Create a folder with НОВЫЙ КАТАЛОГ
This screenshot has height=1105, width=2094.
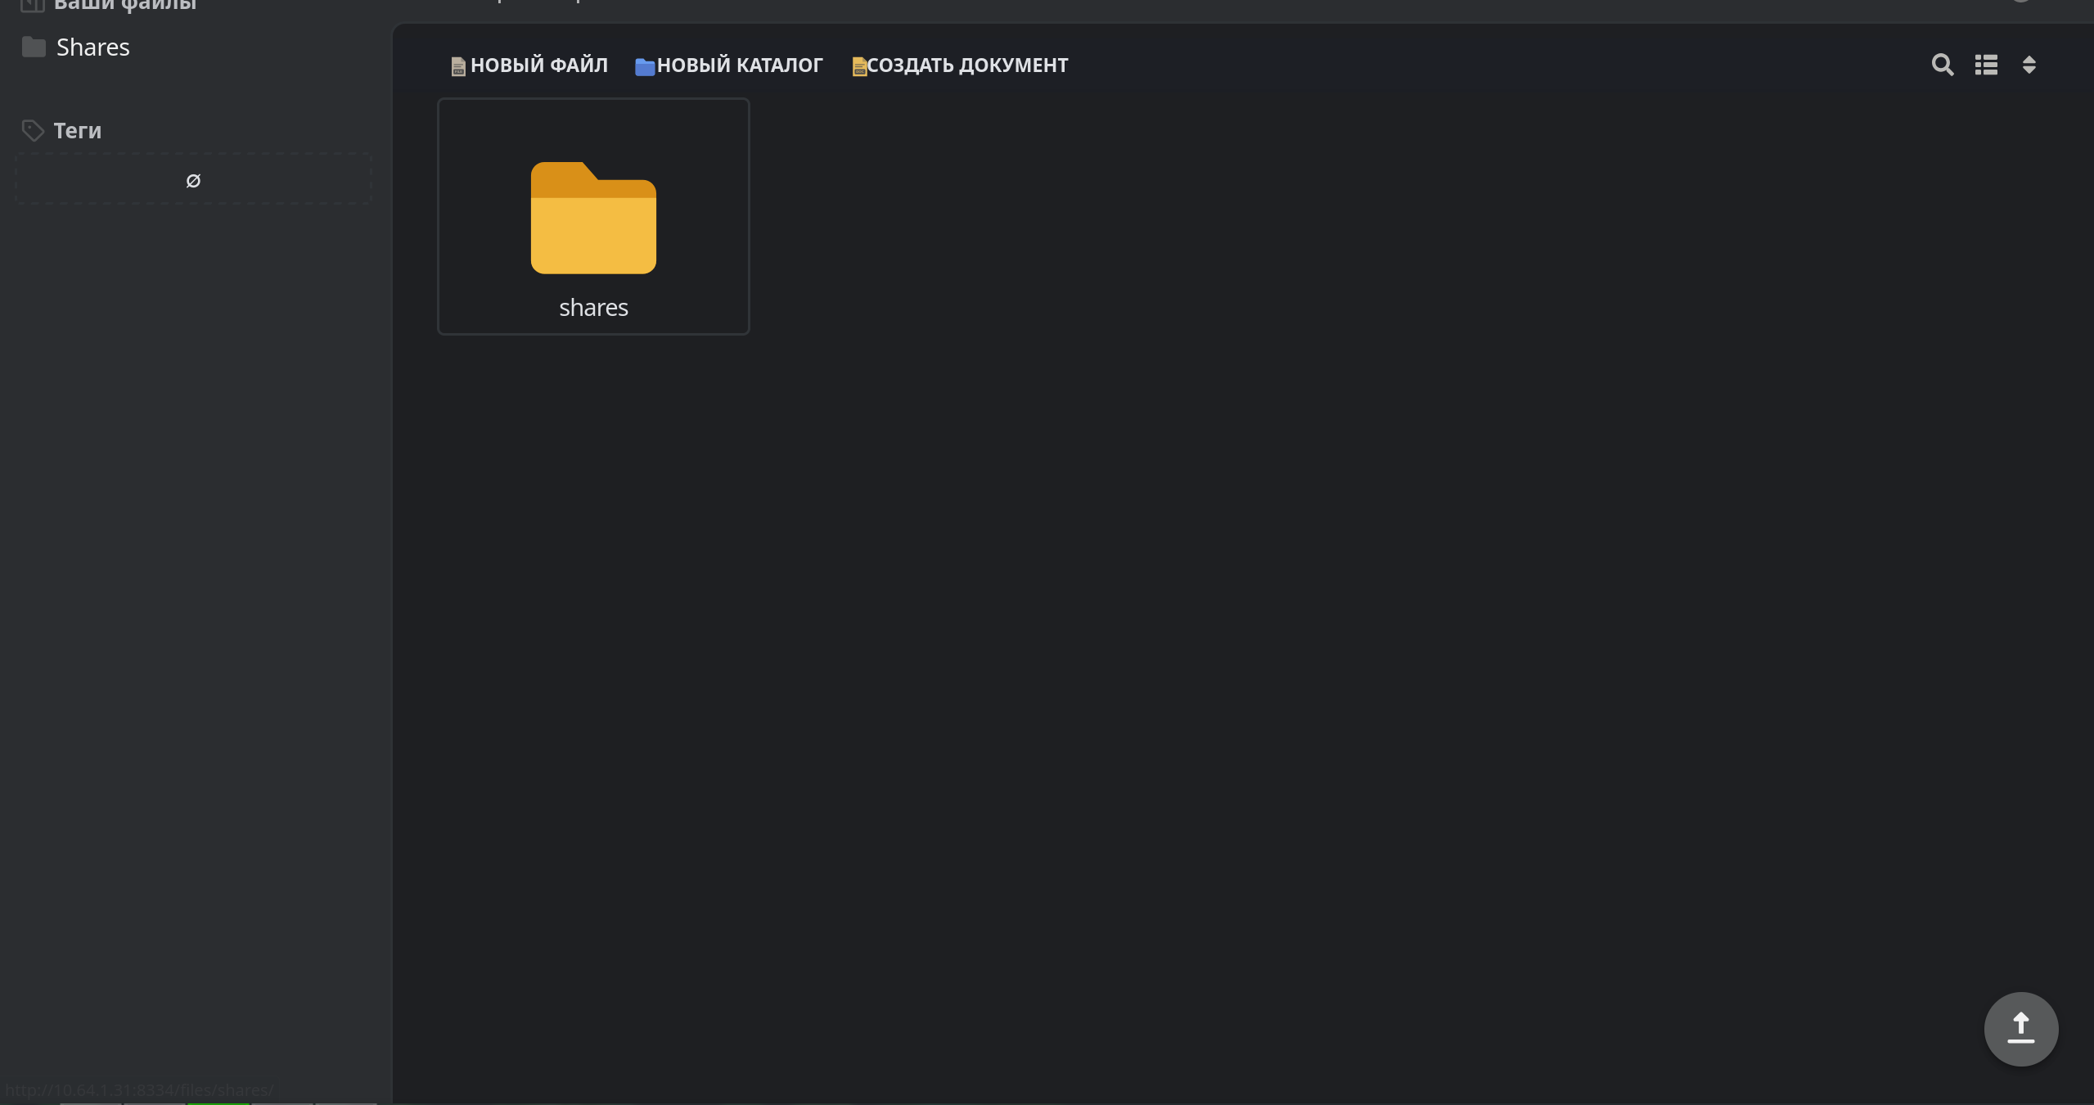point(729,65)
